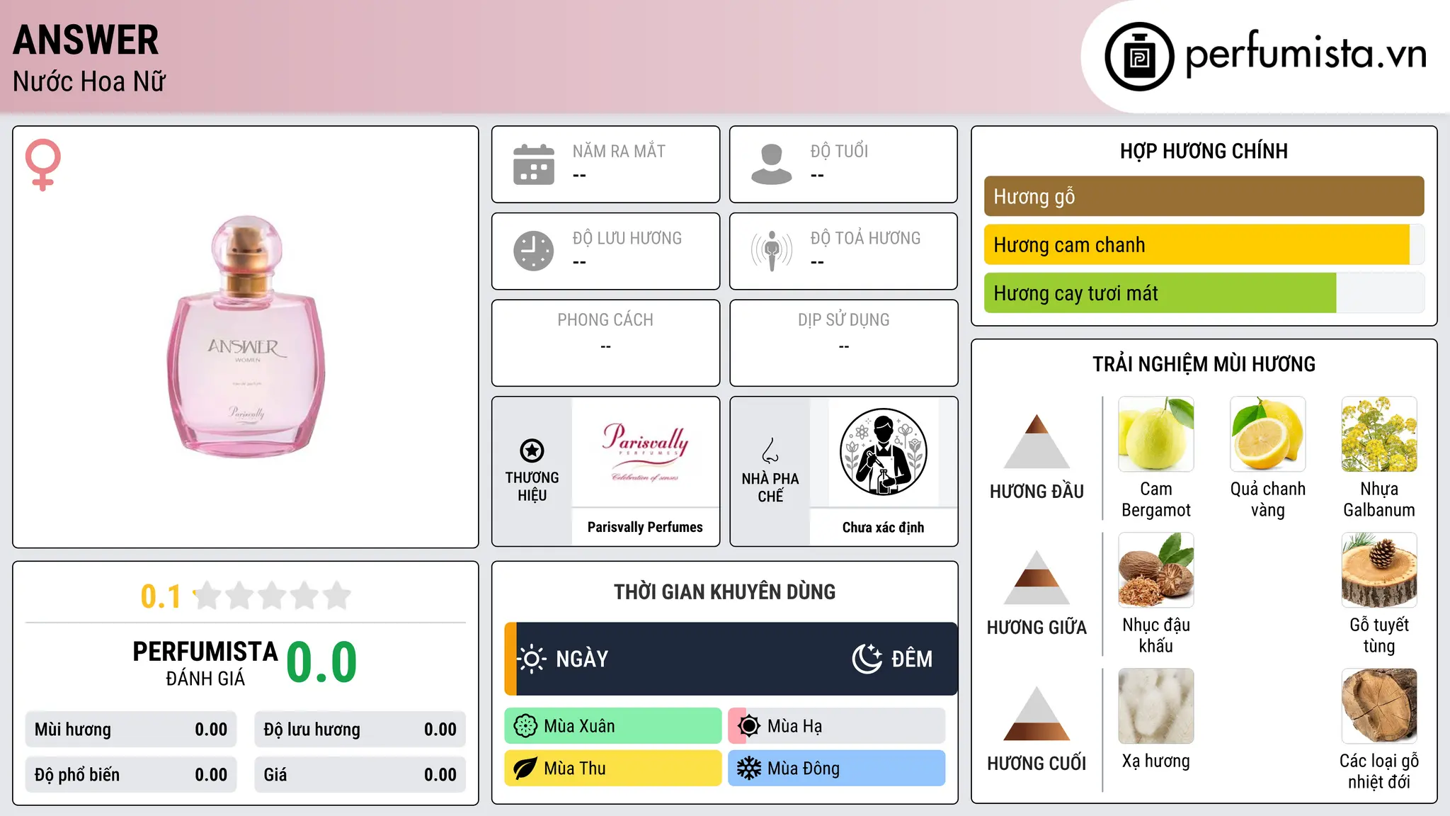Click the star rating row
The height and width of the screenshot is (816, 1450).
[272, 596]
